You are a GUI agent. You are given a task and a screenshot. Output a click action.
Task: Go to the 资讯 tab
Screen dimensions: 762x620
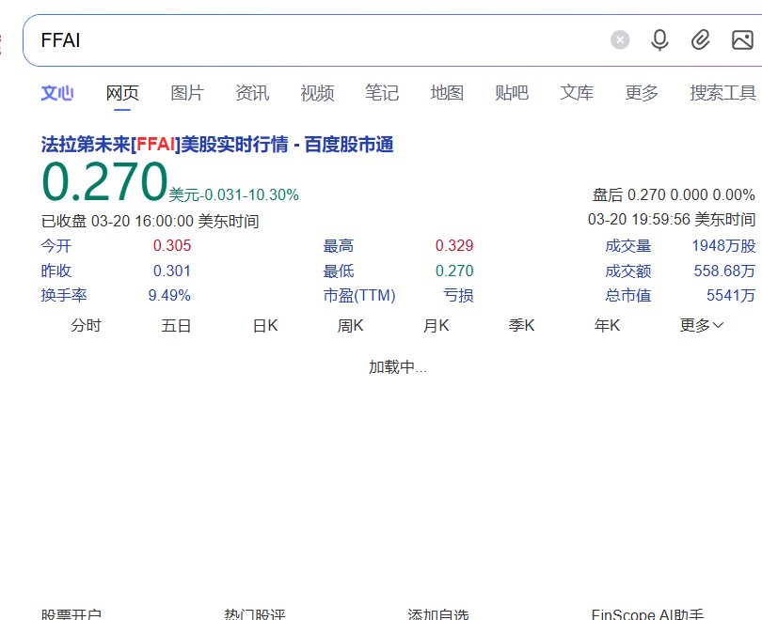point(252,93)
